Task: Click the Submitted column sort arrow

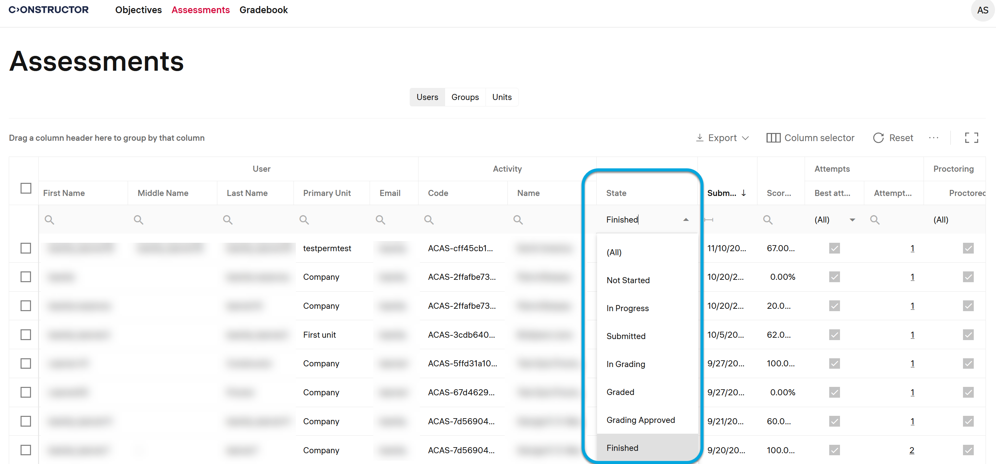Action: [744, 193]
